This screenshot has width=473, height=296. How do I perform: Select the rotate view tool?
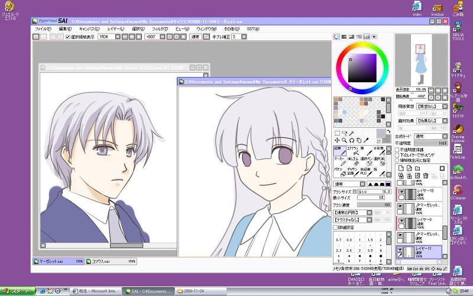pyautogui.click(x=351, y=140)
